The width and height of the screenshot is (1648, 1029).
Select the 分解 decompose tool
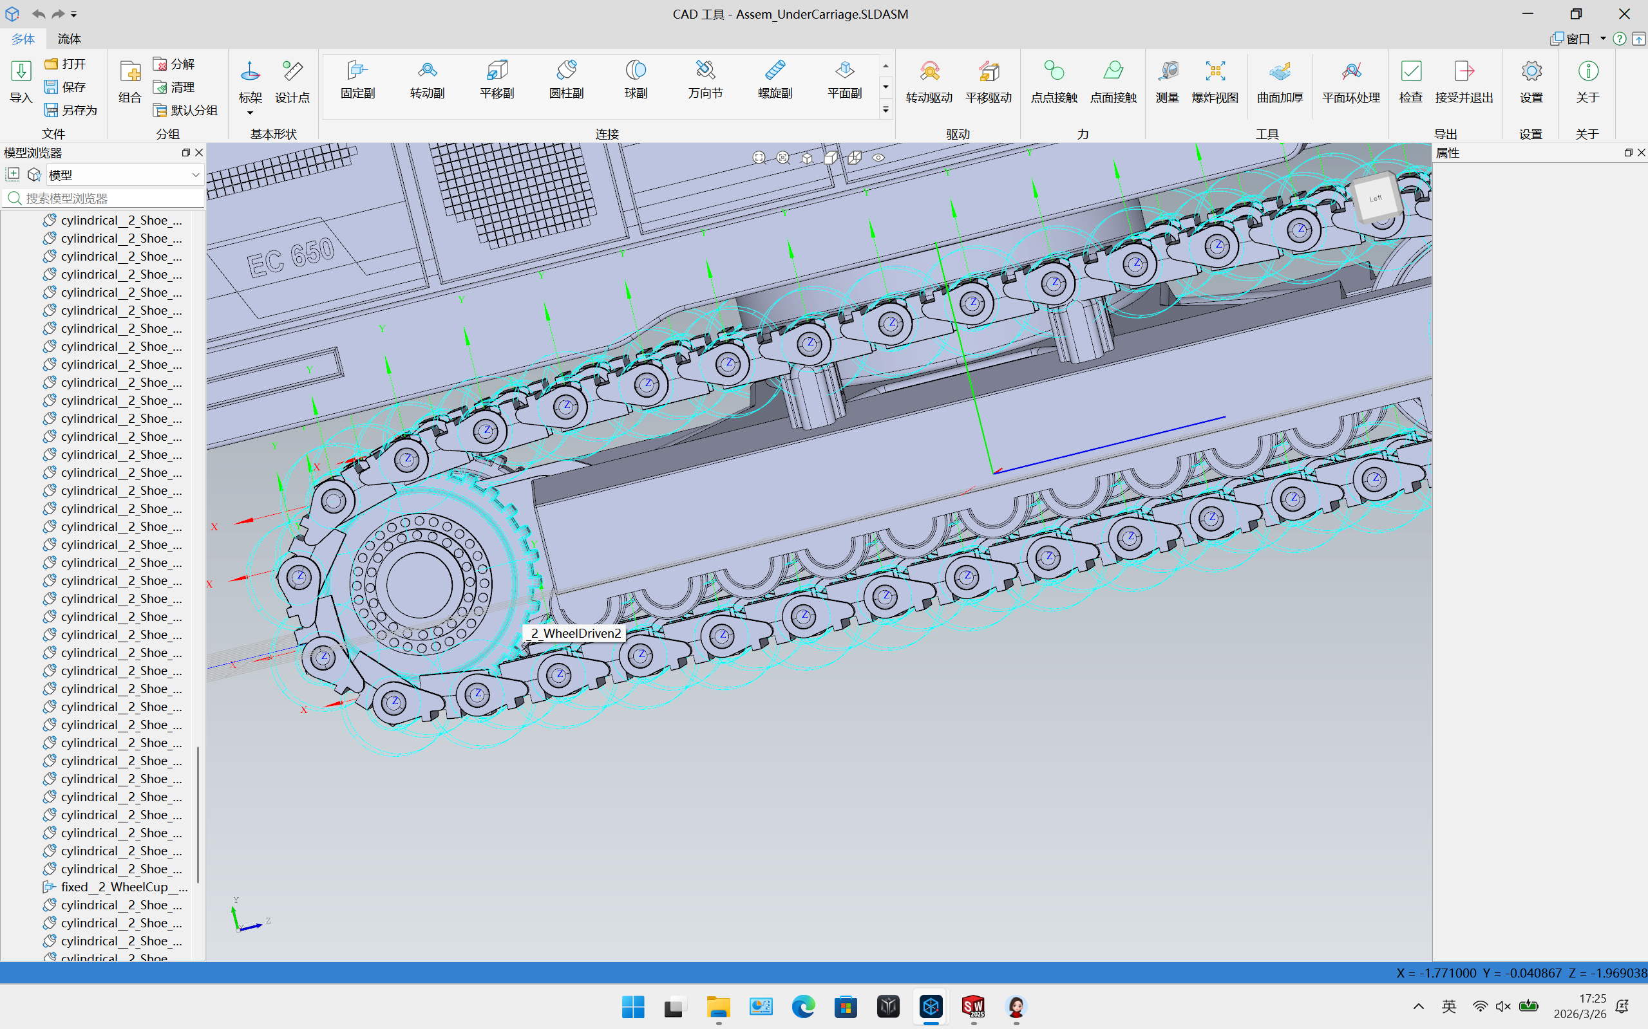tap(175, 64)
